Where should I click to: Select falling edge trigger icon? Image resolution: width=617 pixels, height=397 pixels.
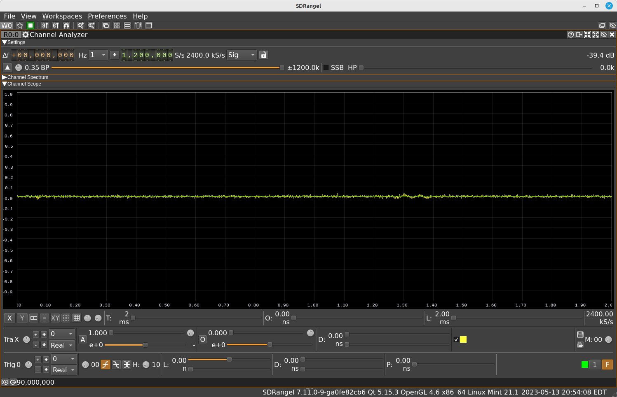[x=116, y=364]
